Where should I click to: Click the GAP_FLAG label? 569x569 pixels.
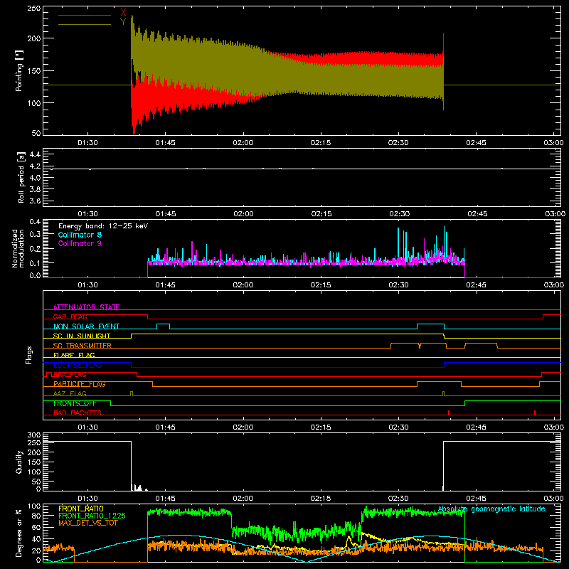[x=70, y=317]
